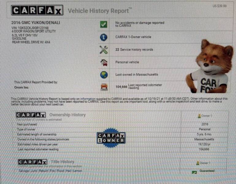The image size is (236, 184).
Task: Click the 'Massachusetts' value in ownership table
Action: 204,139
